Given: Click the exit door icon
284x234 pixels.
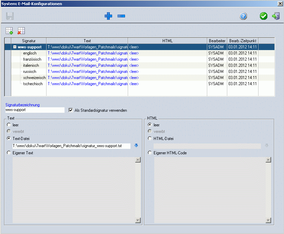Looking at the screenshot, I should tap(276, 16).
